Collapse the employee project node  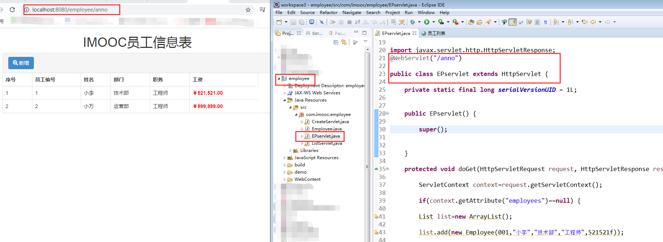[x=279, y=79]
